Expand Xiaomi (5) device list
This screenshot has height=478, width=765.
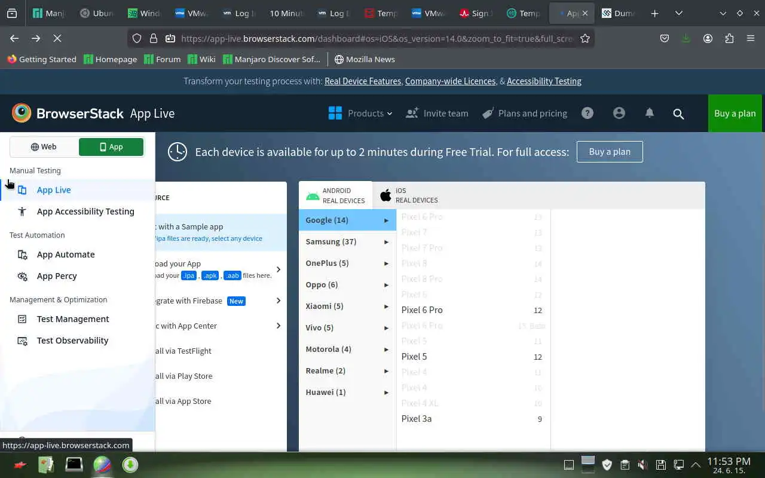click(347, 306)
